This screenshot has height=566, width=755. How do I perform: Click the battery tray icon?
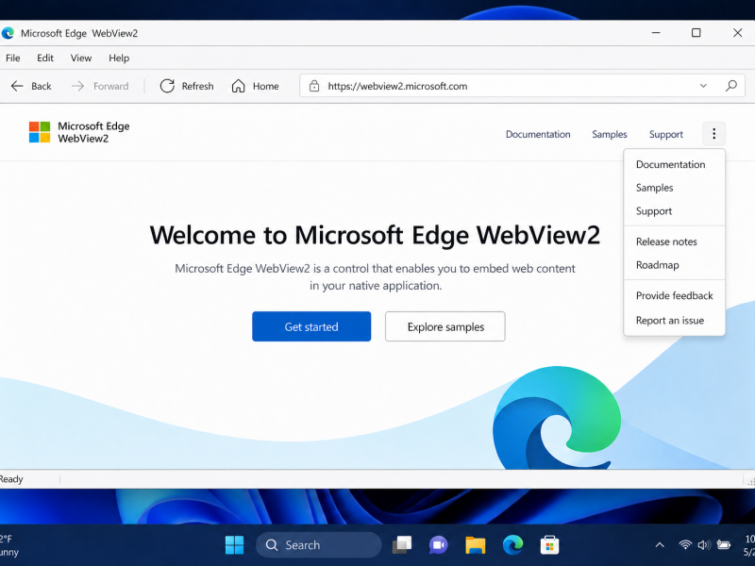(724, 545)
